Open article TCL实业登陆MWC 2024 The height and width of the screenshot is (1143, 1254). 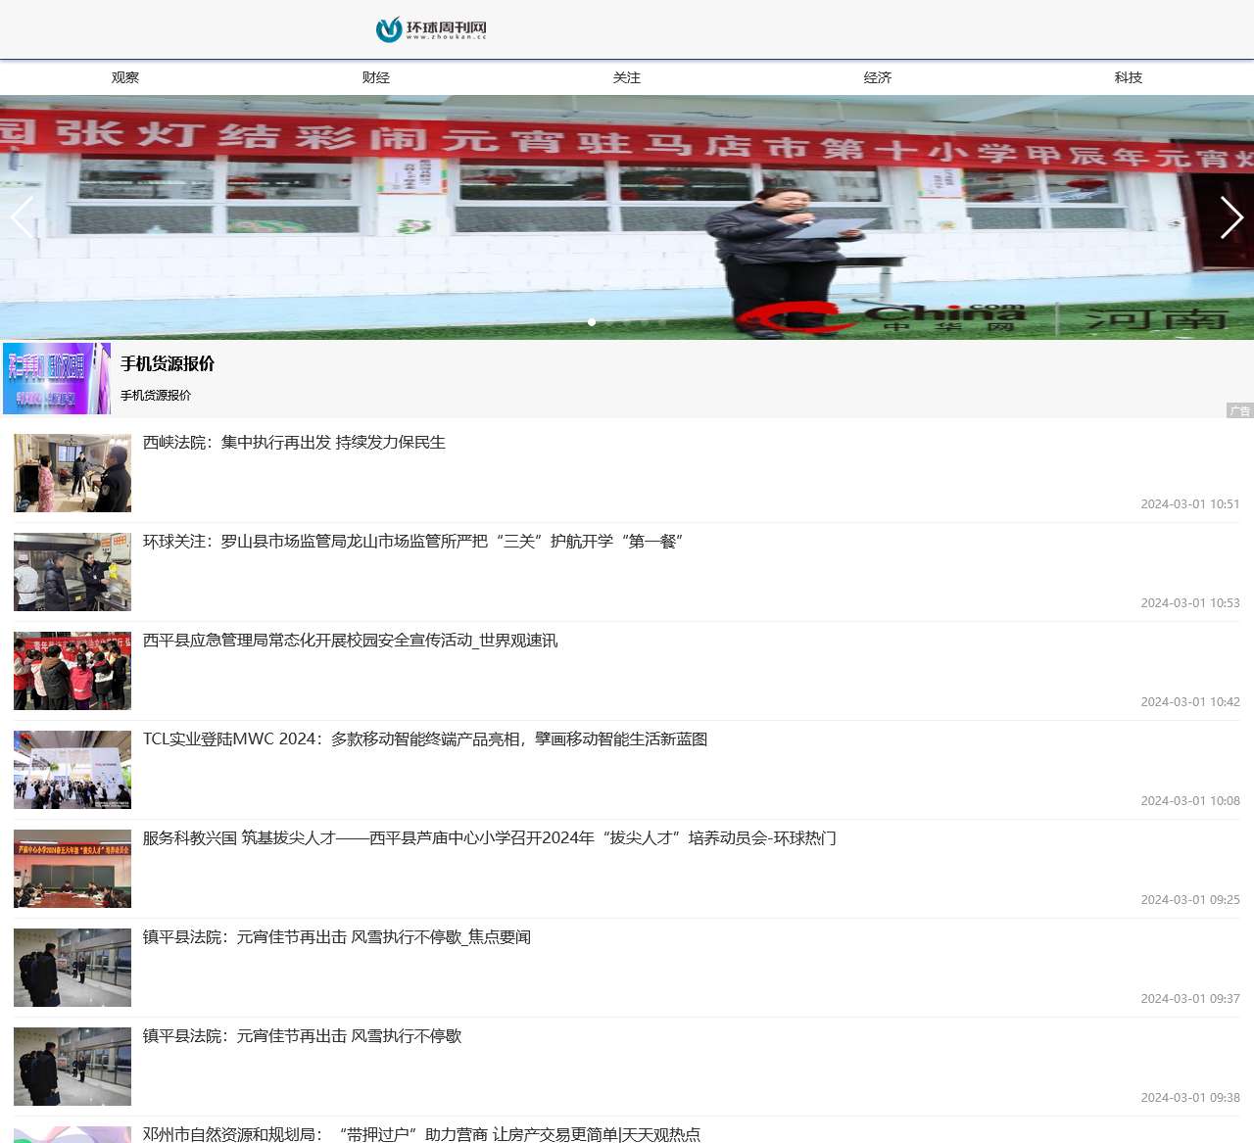pyautogui.click(x=425, y=739)
